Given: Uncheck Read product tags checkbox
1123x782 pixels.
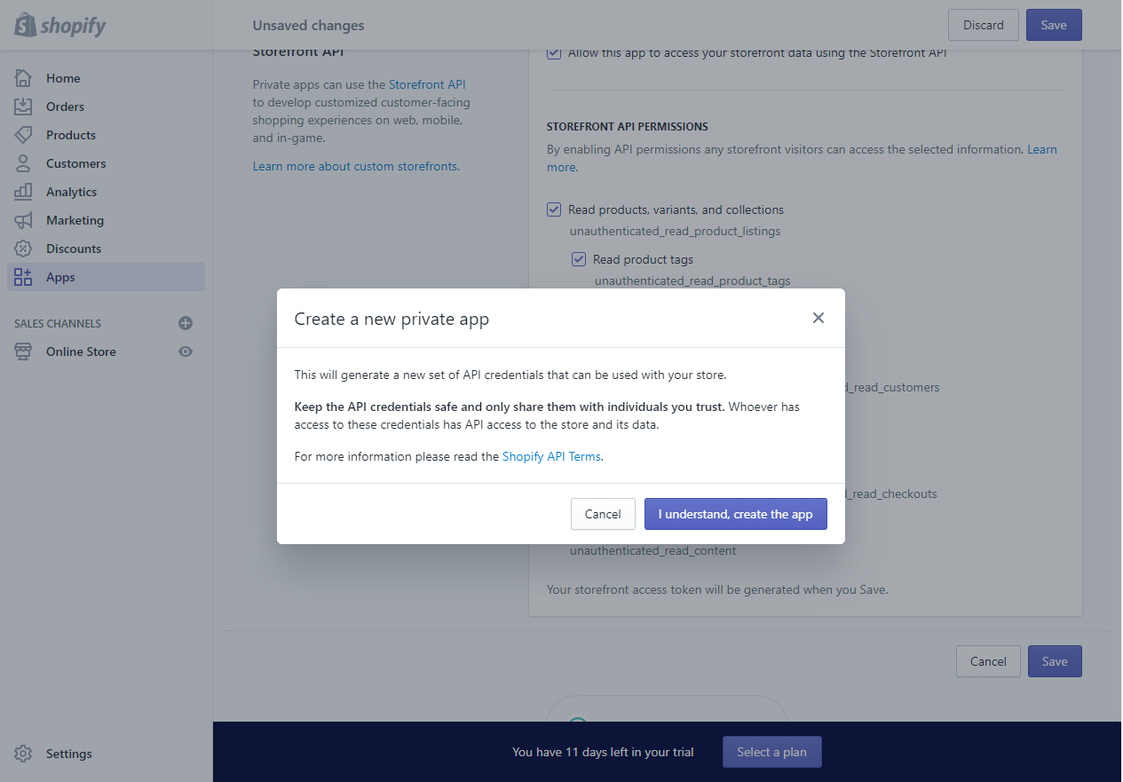Looking at the screenshot, I should (579, 259).
